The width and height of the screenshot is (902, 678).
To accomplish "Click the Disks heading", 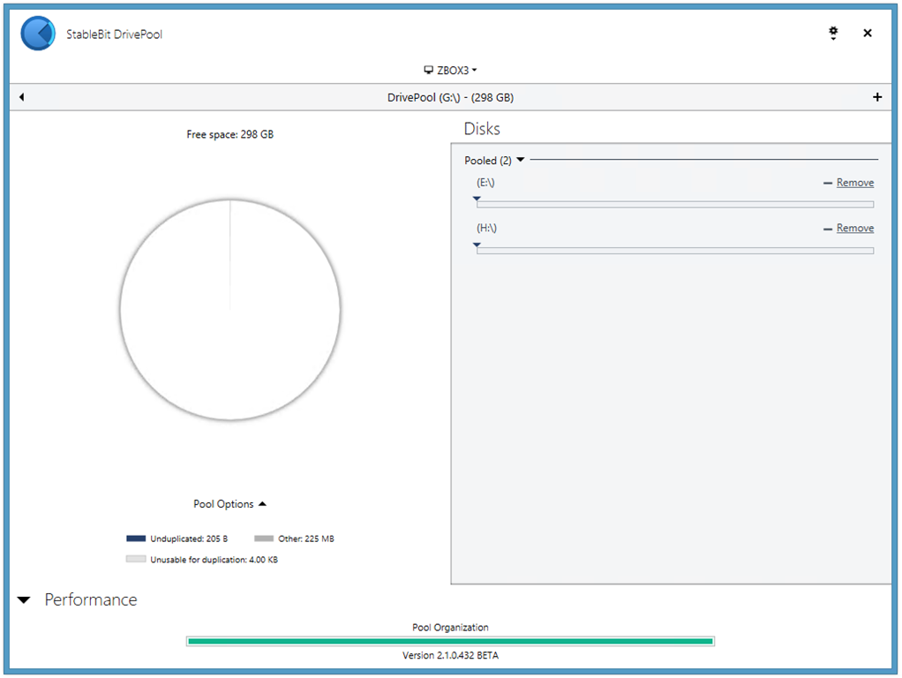I will pos(482,128).
